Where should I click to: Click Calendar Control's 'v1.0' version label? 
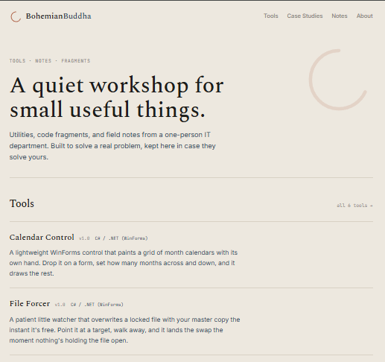click(84, 238)
